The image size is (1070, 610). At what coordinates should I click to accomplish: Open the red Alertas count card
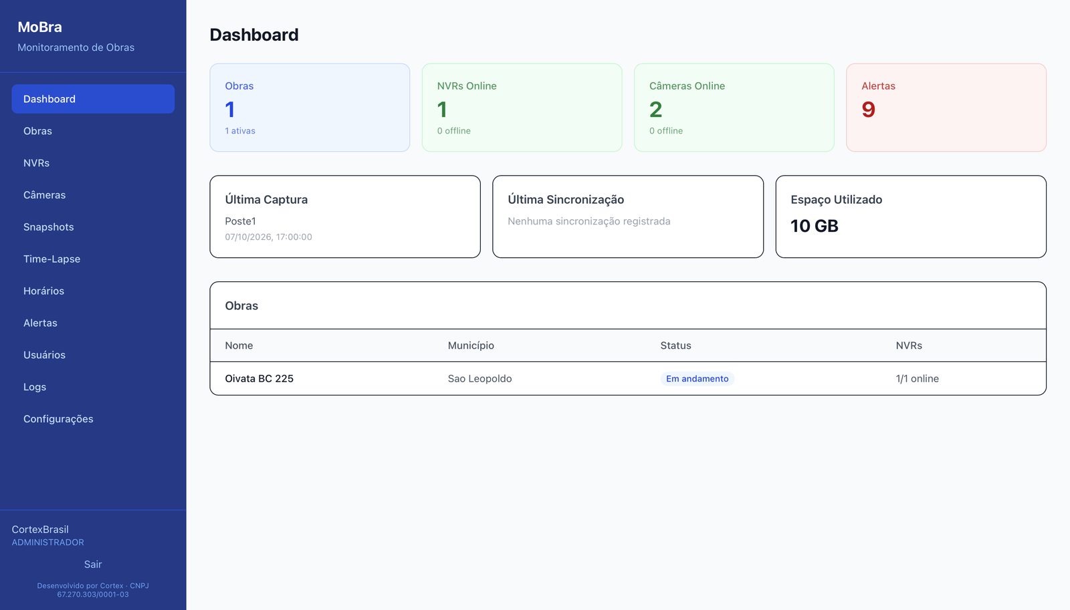click(946, 108)
